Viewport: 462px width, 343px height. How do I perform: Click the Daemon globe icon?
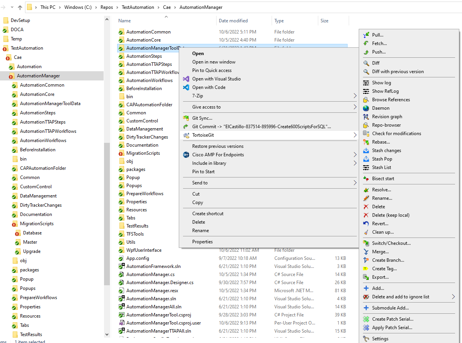[x=366, y=108]
